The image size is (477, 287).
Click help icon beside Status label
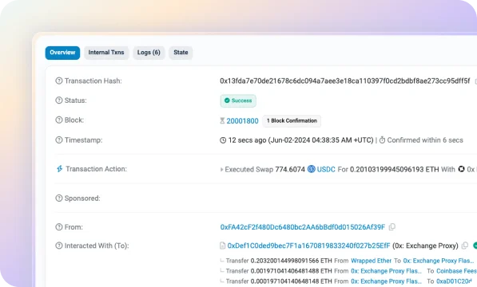click(58, 100)
